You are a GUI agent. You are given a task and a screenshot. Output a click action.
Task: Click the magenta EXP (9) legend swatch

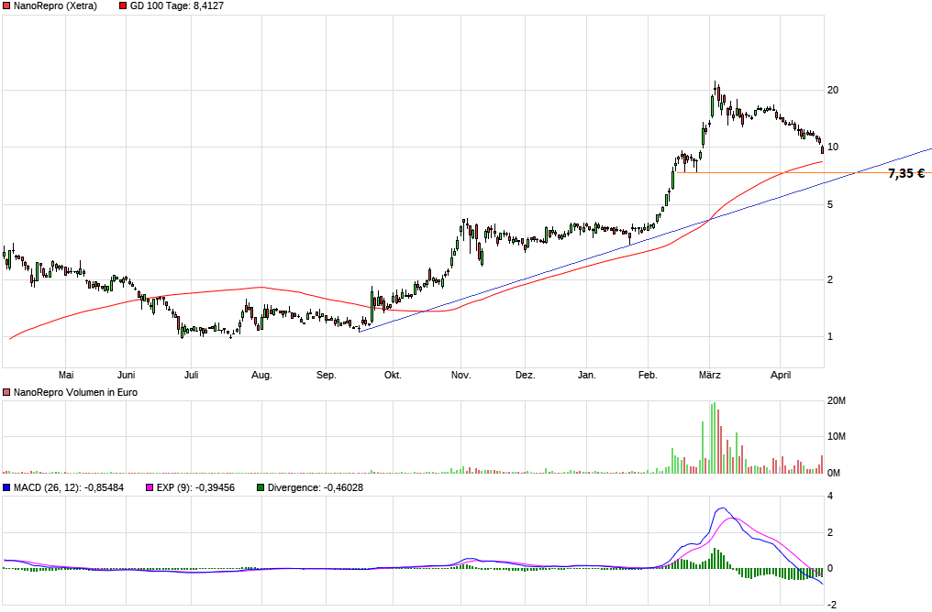(x=150, y=487)
